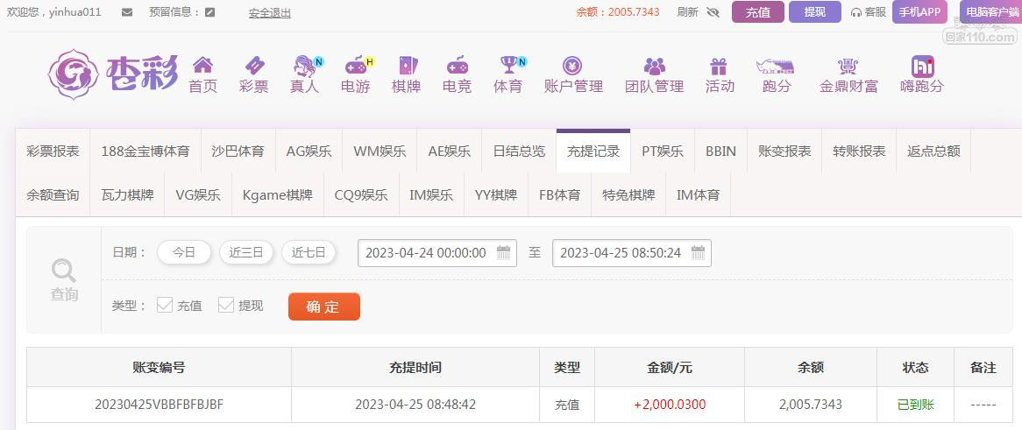1022x430 pixels.
Task: Toggle the 提现 type checkbox
Action: 226,305
